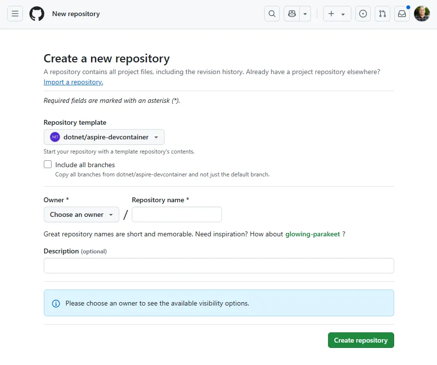View your issues from the header
437x365 pixels.
pyautogui.click(x=363, y=14)
